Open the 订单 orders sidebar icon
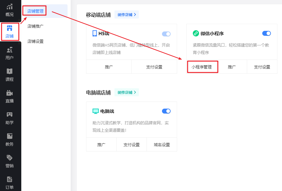This screenshot has width=282, height=191. (10, 179)
